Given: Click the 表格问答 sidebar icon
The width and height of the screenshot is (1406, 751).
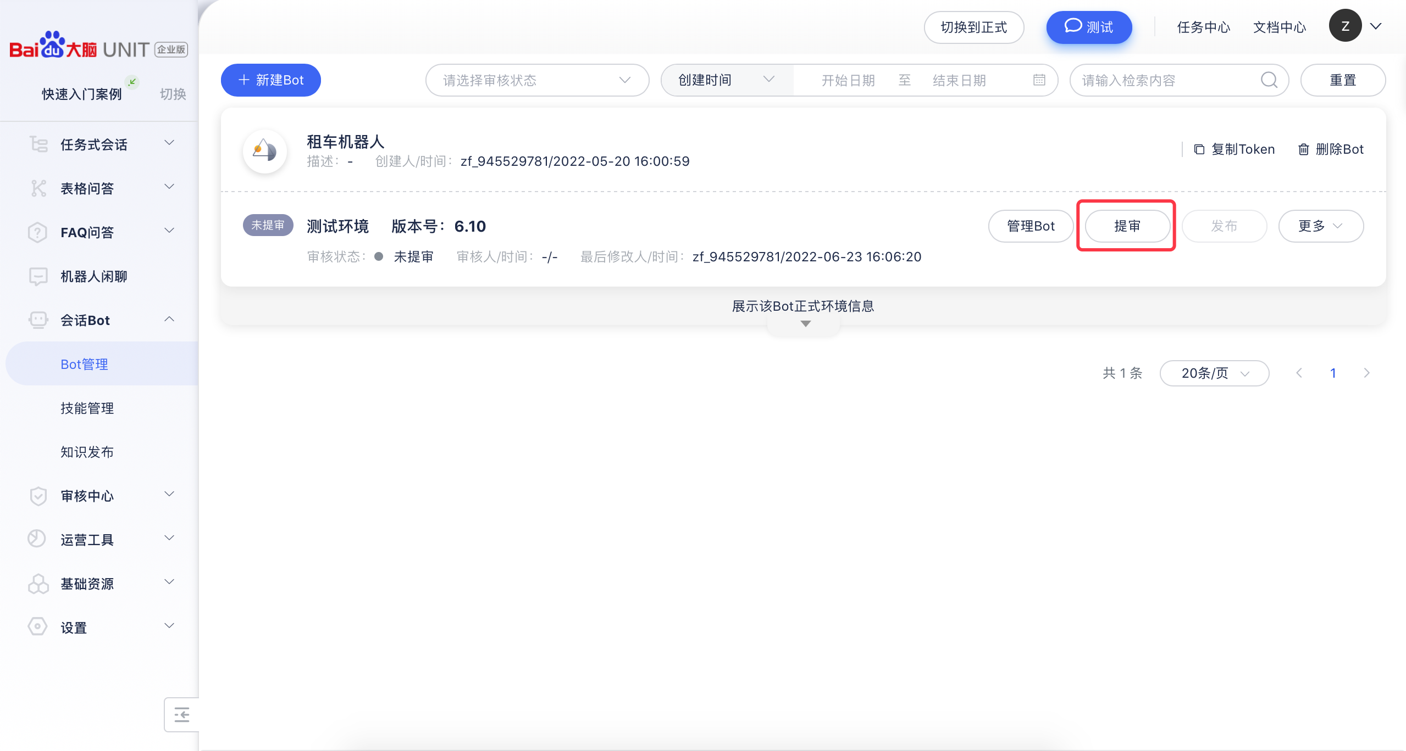Looking at the screenshot, I should tap(38, 188).
